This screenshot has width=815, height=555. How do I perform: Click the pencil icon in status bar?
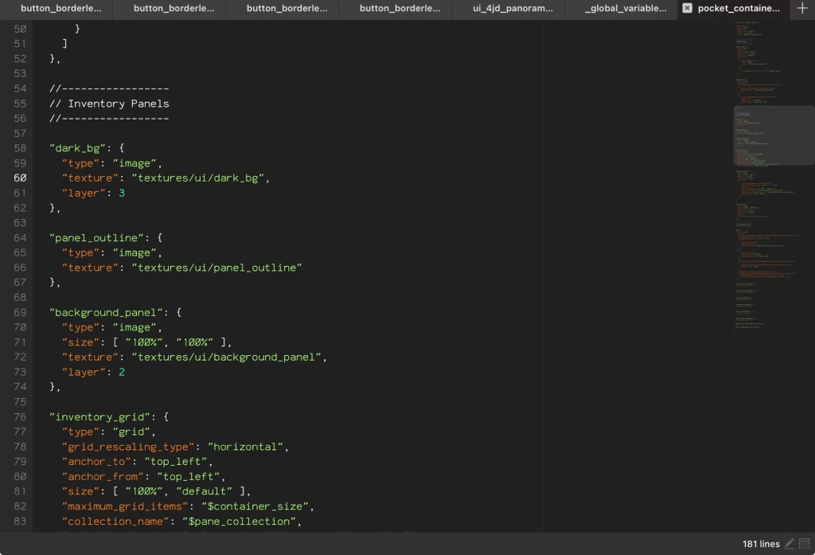point(790,544)
